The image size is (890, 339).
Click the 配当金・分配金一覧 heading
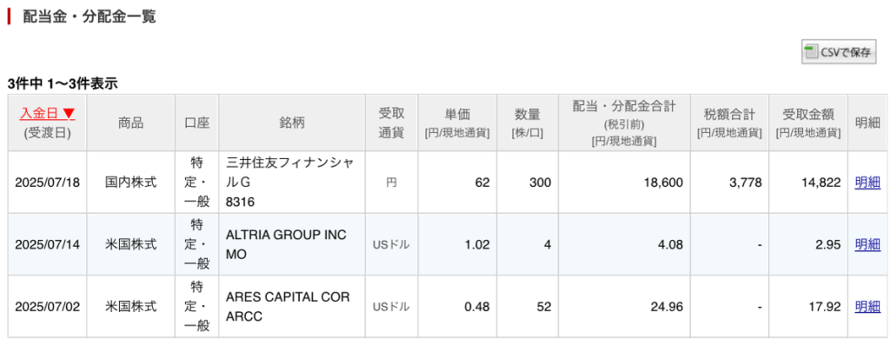point(90,17)
